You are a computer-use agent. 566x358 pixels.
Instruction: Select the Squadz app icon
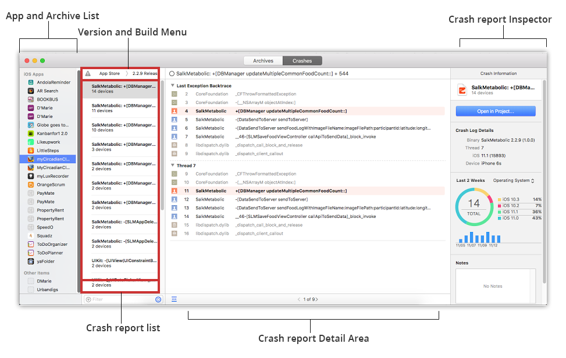(x=31, y=236)
